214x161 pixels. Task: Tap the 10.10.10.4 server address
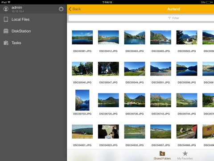point(18,11)
